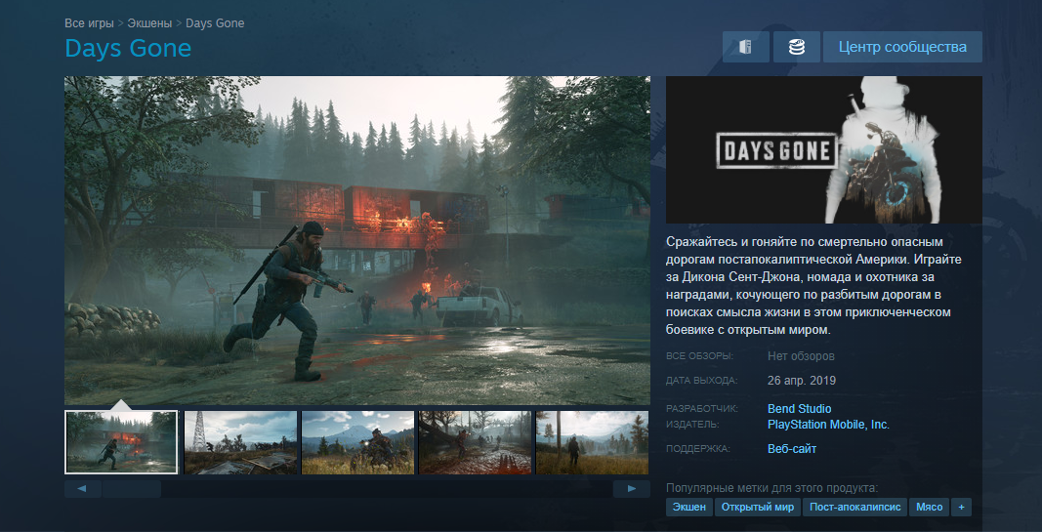Click Days Gone breadcrumb link

(215, 23)
